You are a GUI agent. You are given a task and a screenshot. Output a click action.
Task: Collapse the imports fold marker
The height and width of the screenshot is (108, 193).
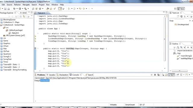pos(38,16)
